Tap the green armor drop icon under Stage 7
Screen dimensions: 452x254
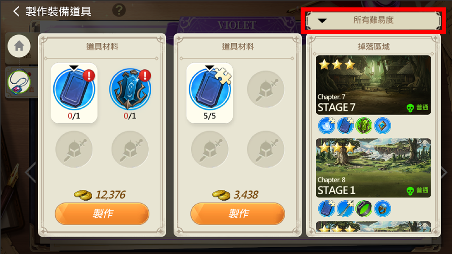pos(364,126)
